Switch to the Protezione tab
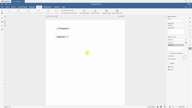 click(56, 7)
